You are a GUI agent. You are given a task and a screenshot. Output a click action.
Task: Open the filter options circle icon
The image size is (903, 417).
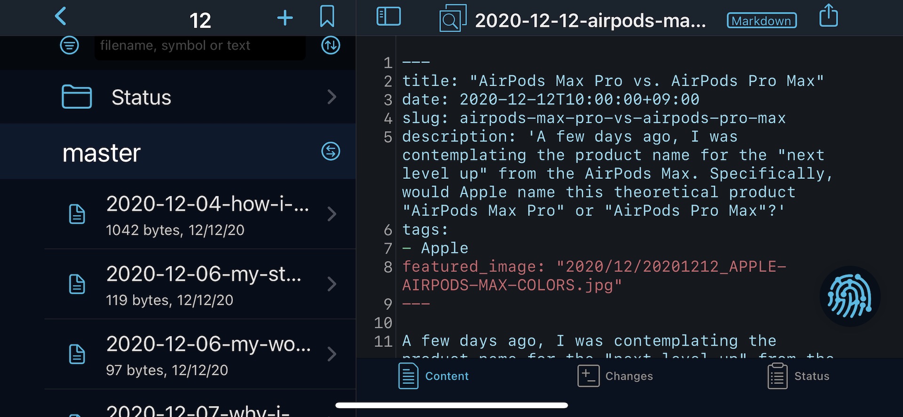pyautogui.click(x=70, y=45)
